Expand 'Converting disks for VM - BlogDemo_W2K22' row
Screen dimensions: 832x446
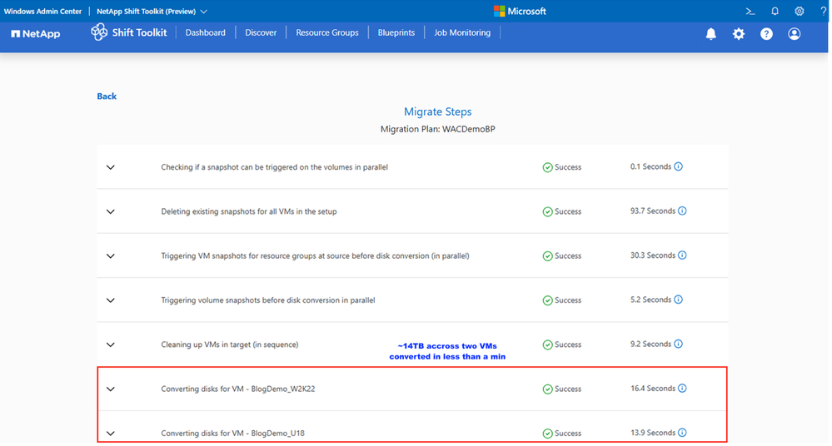pos(111,389)
